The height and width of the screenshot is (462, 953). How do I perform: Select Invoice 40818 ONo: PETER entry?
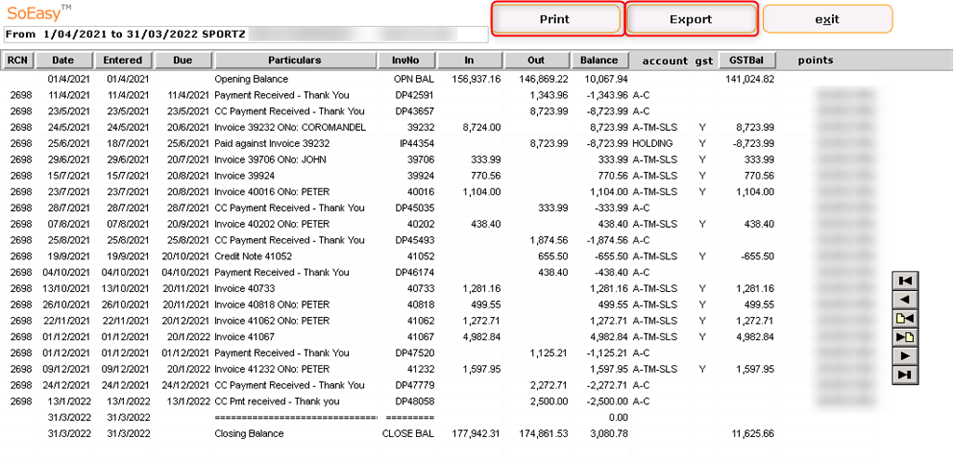pos(272,304)
